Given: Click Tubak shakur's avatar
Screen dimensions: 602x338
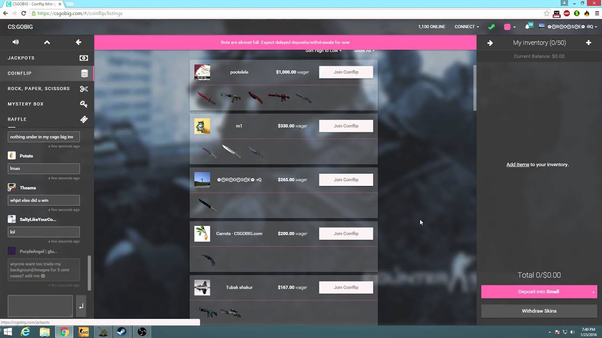Looking at the screenshot, I should 202,287.
